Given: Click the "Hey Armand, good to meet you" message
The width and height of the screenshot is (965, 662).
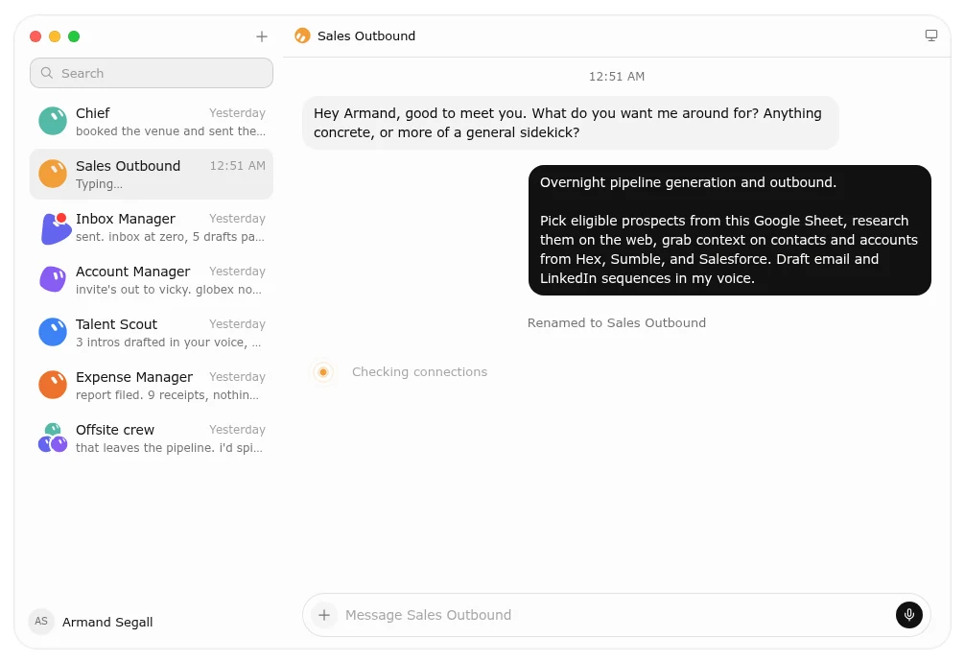Looking at the screenshot, I should pos(570,123).
